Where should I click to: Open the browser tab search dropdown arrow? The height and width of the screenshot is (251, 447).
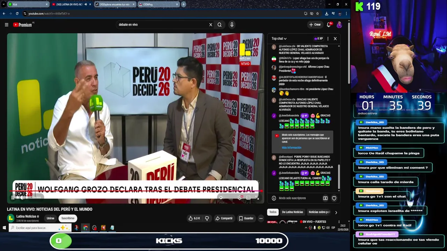pos(3,5)
